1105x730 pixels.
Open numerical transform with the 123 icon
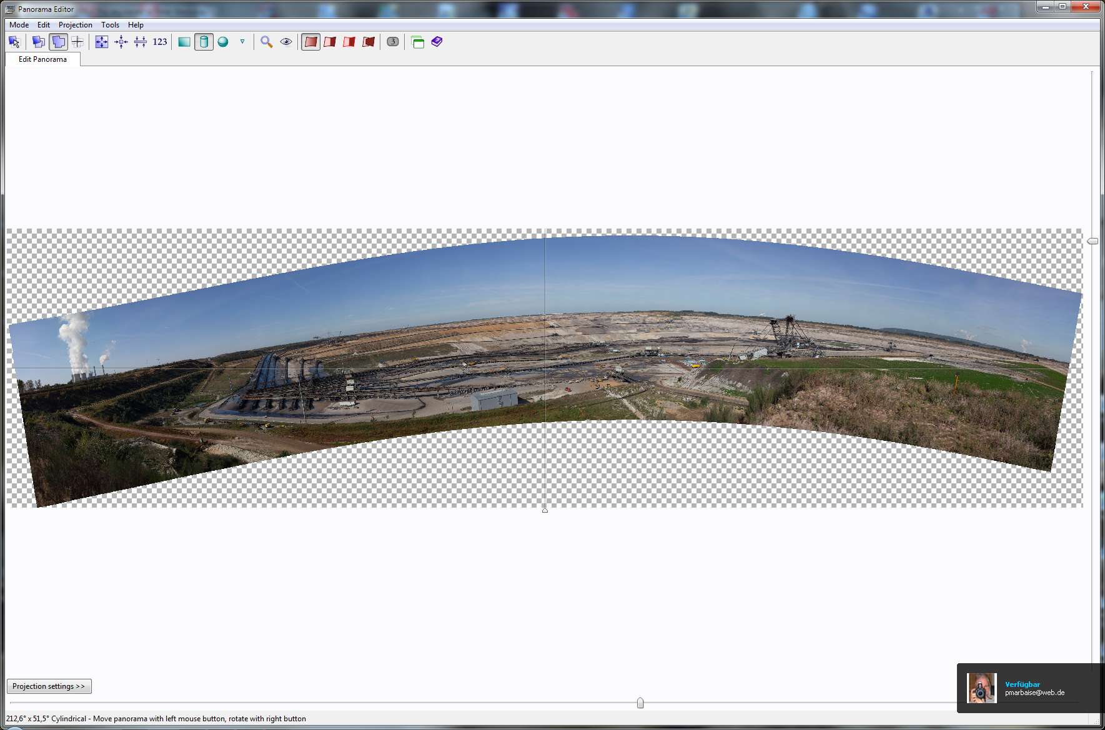pos(160,42)
